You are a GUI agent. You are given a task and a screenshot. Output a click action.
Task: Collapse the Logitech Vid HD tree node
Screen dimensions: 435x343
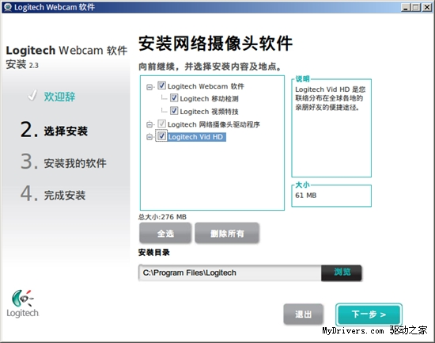[x=149, y=137]
